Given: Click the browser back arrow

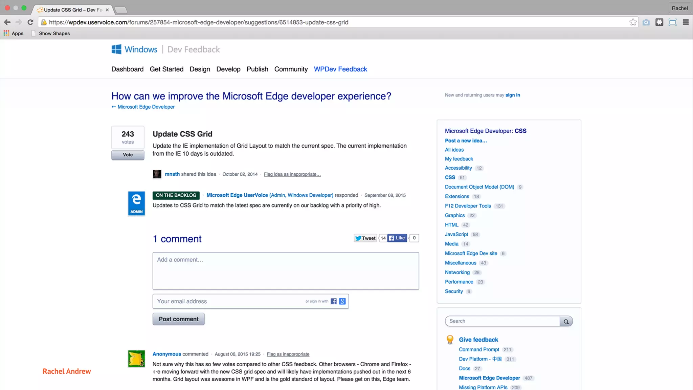Looking at the screenshot, I should tap(7, 22).
